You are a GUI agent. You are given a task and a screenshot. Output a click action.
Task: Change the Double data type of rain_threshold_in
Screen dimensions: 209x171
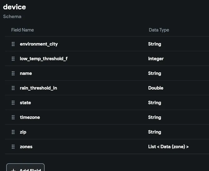tap(156, 88)
